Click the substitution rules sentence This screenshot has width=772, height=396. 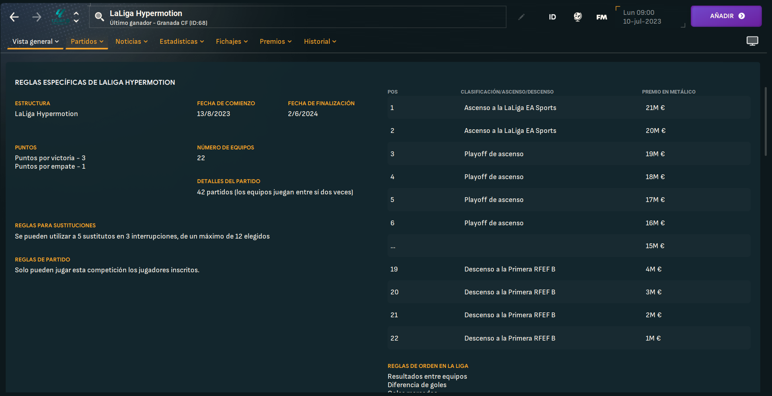click(x=142, y=236)
